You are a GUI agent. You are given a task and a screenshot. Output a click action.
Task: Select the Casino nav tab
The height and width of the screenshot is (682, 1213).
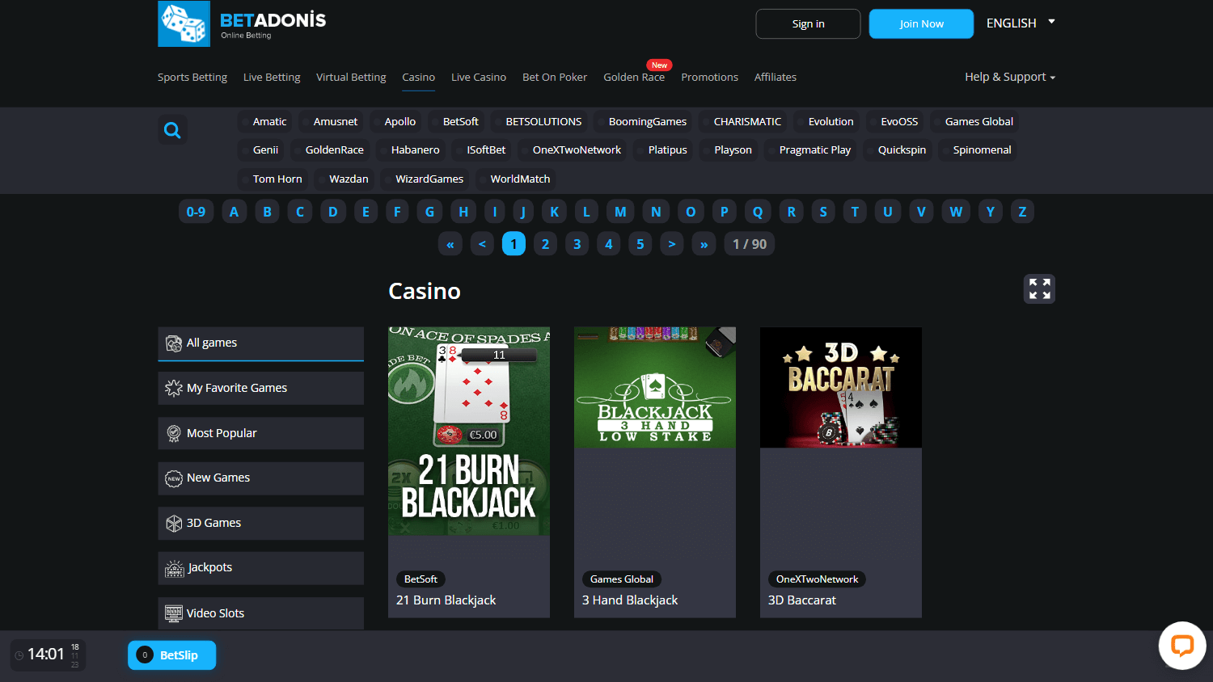[419, 78]
